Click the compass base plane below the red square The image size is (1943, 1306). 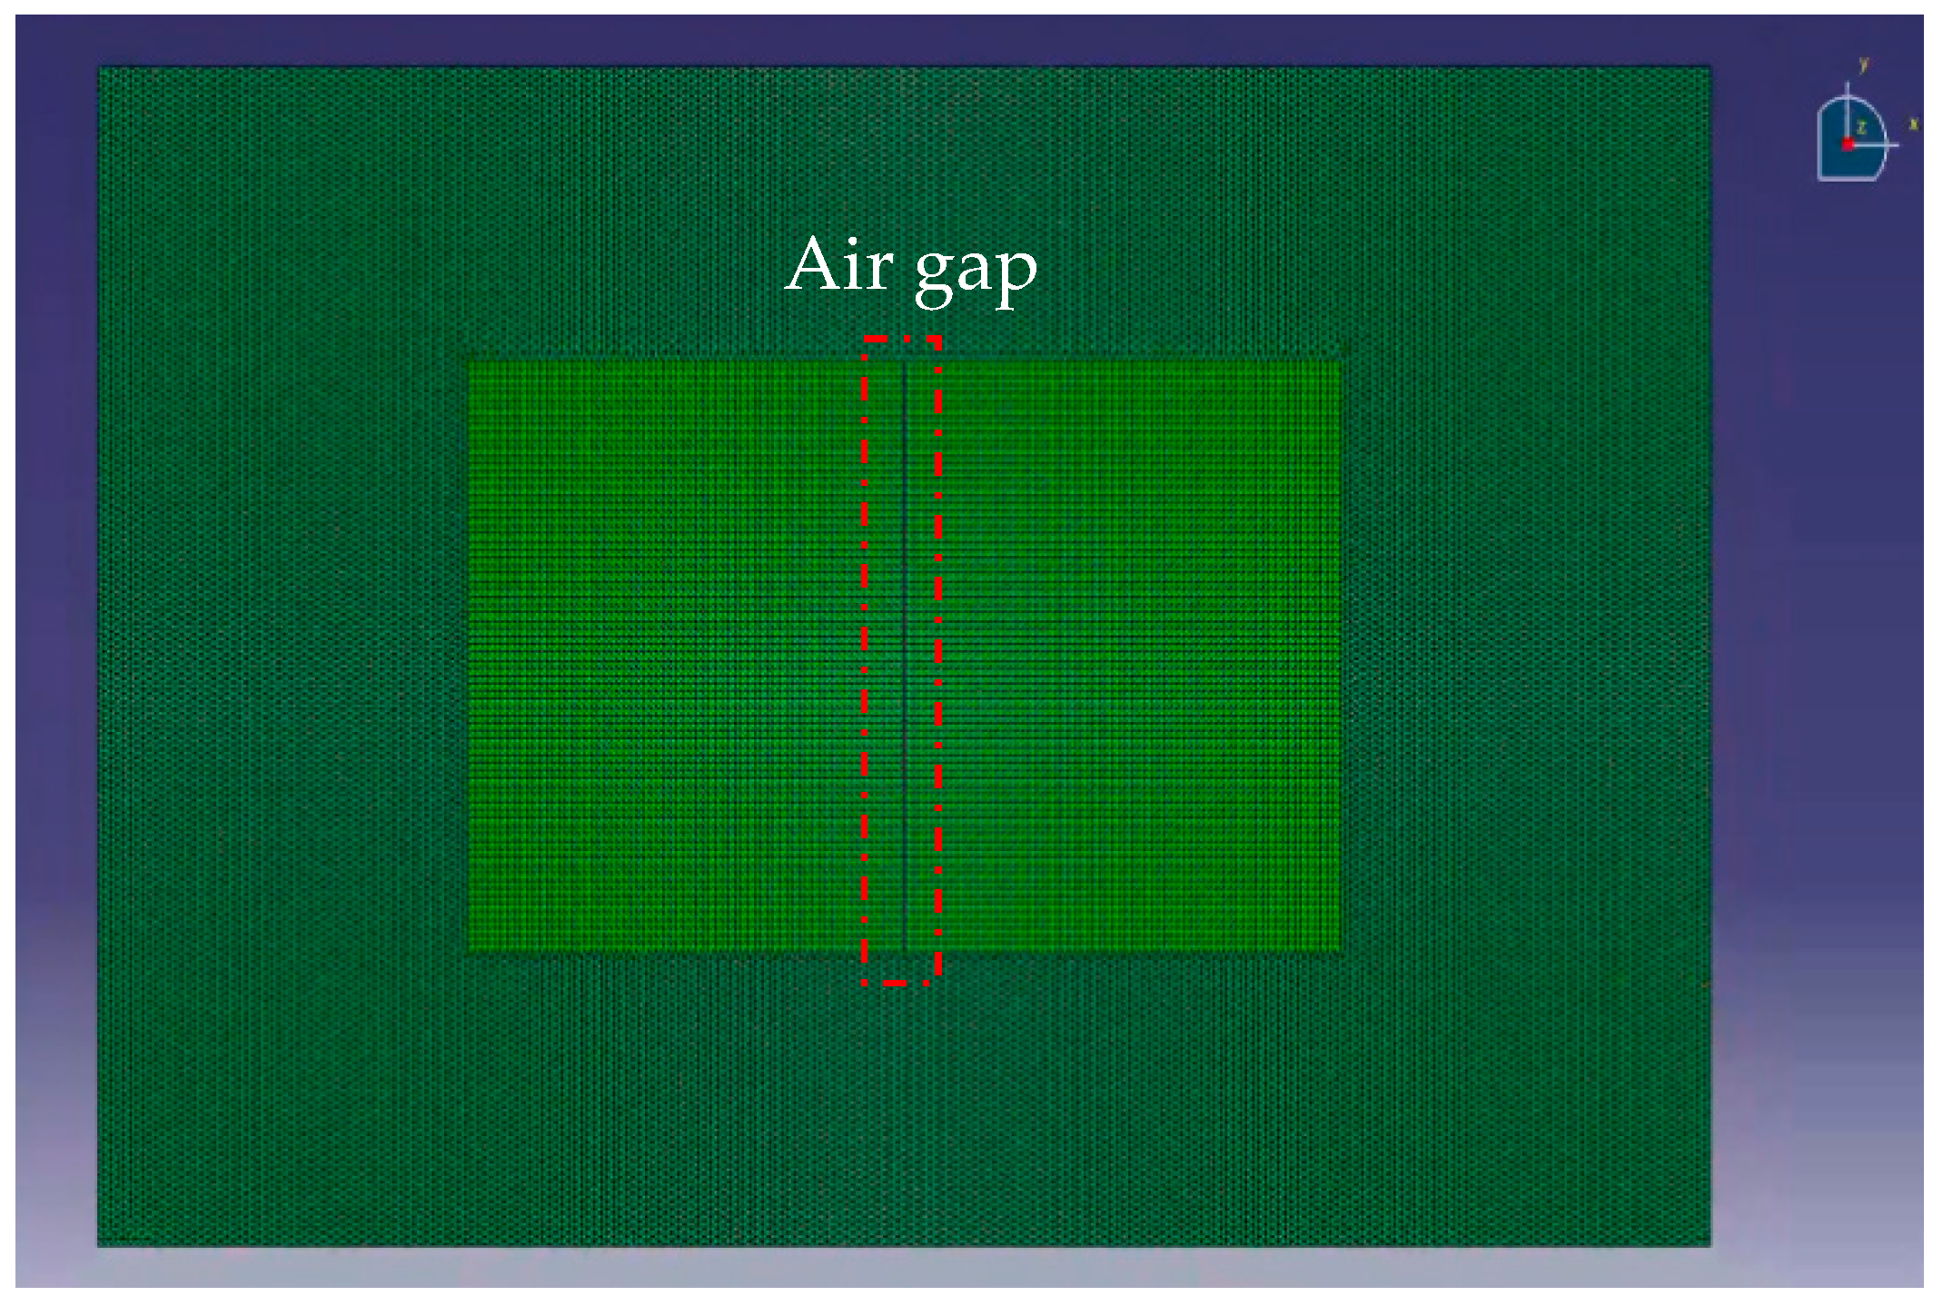(1849, 165)
